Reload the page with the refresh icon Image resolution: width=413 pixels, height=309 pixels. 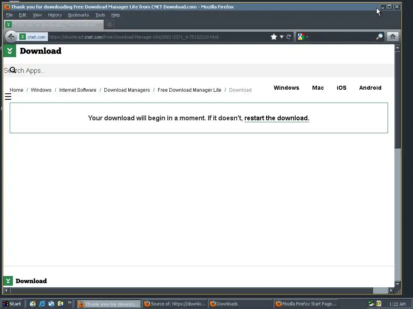tap(289, 37)
